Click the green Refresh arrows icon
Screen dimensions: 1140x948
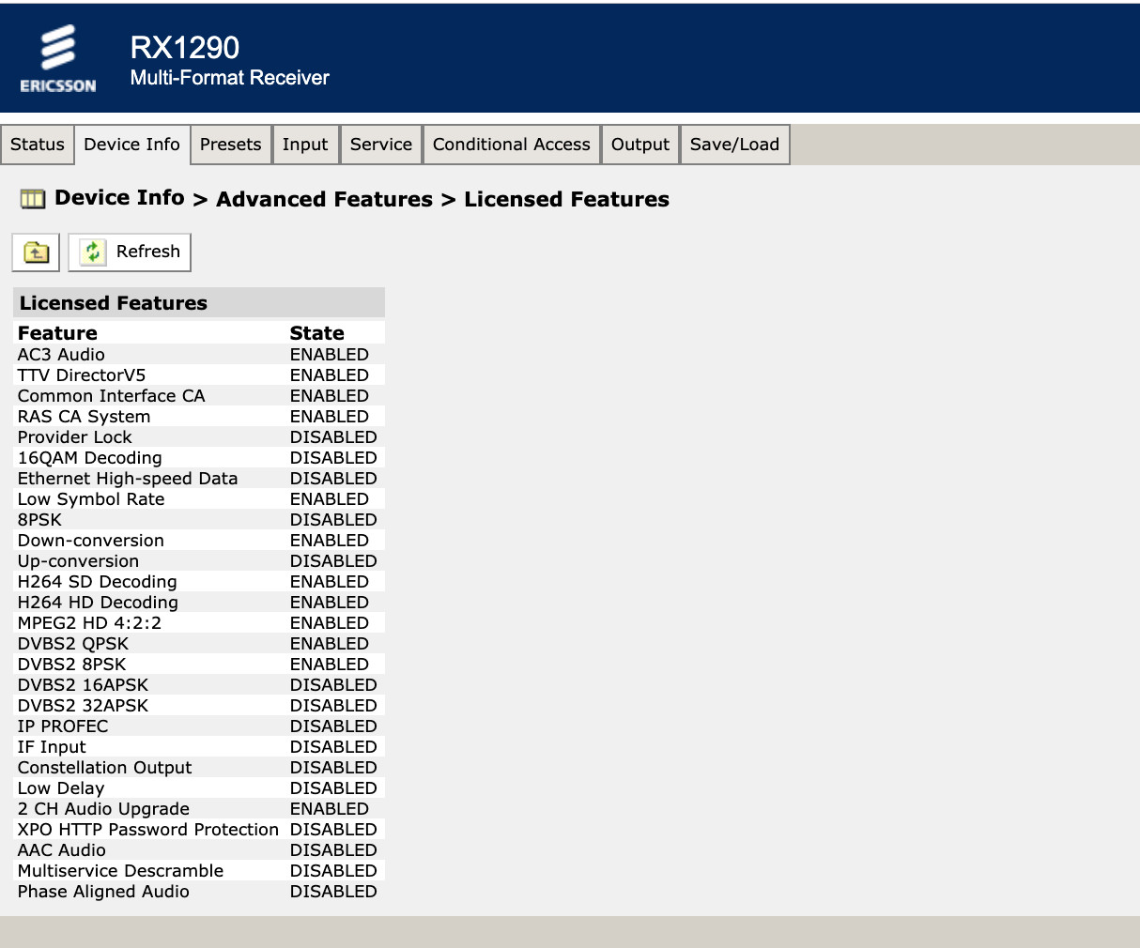tap(93, 252)
